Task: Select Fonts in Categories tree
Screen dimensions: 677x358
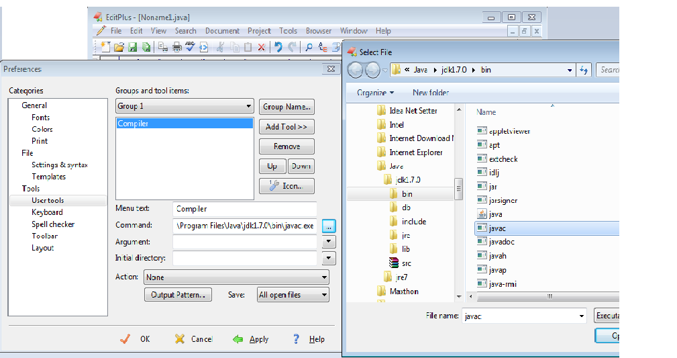Action: [40, 118]
